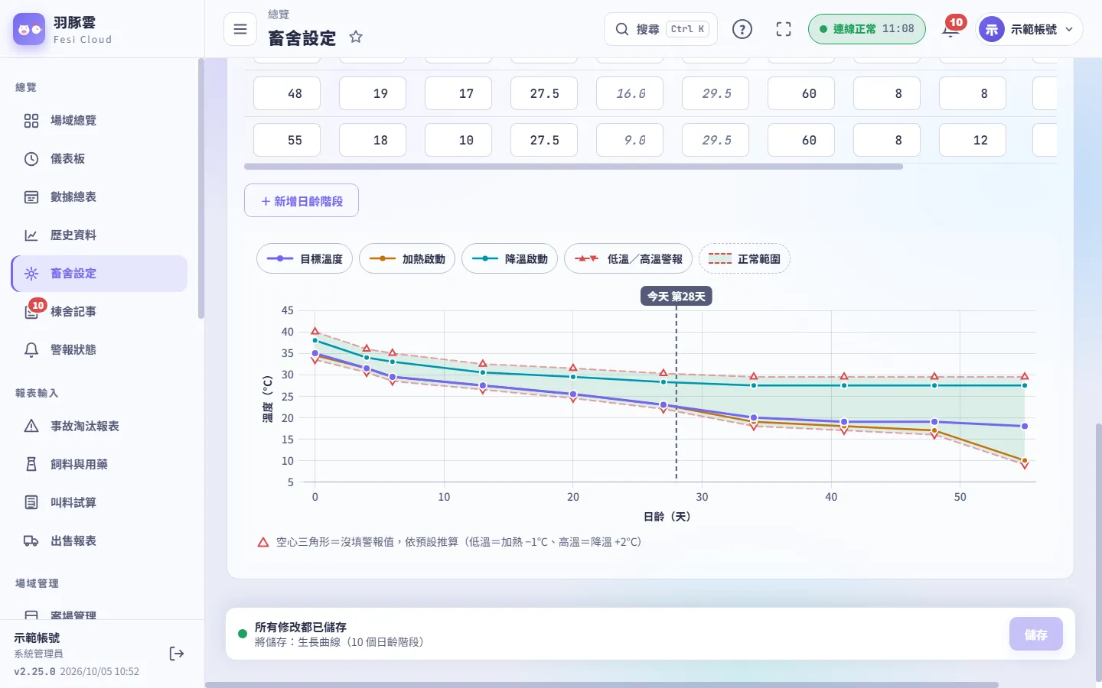
Task: Open 數據總表 in sidebar
Action: [x=99, y=197]
